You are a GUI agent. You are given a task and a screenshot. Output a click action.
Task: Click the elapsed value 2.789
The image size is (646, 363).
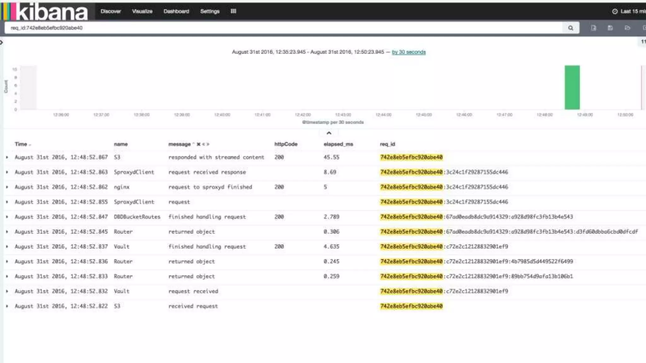pyautogui.click(x=331, y=217)
